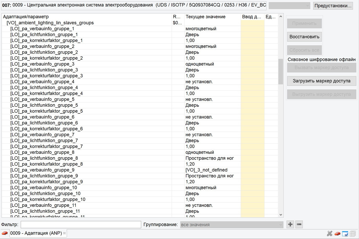This screenshot has height=239, width=359.
Task: Select [VO]_ambient_lighting_lin_slaves_groups row
Action: [x=140, y=23]
